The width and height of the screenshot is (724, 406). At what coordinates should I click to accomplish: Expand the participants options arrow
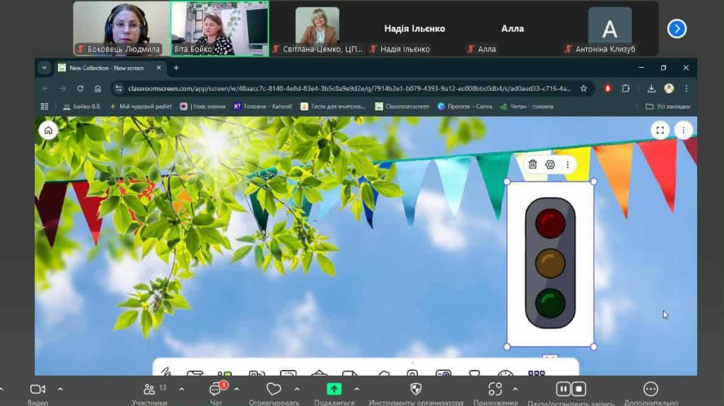click(181, 389)
